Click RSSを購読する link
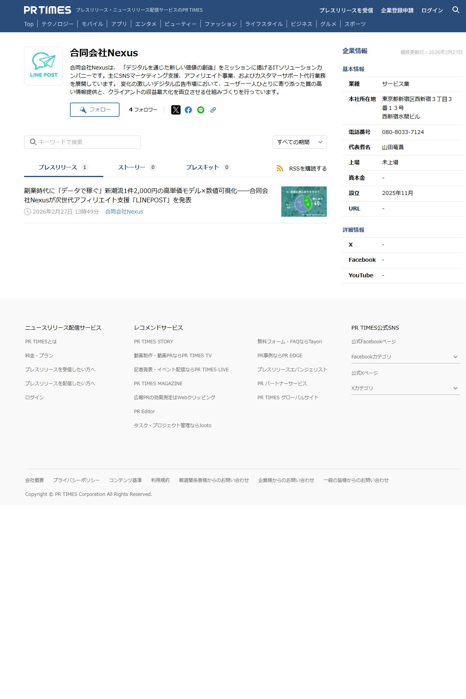Image resolution: width=466 pixels, height=699 pixels. (308, 169)
